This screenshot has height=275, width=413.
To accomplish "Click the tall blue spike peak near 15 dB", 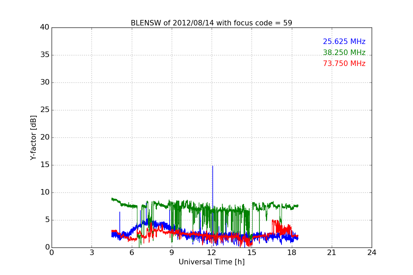I will click(213, 166).
